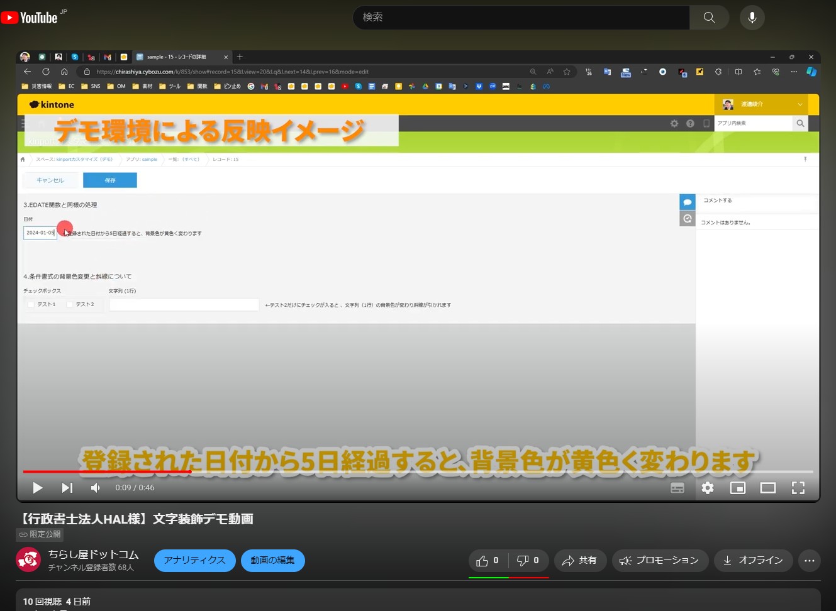This screenshot has width=836, height=611.
Task: Click the kintone mobile view icon
Action: pyautogui.click(x=706, y=123)
